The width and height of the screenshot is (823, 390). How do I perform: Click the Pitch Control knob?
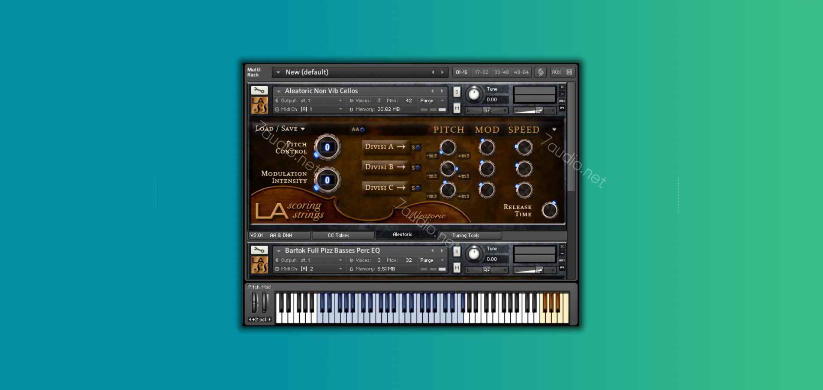[327, 147]
